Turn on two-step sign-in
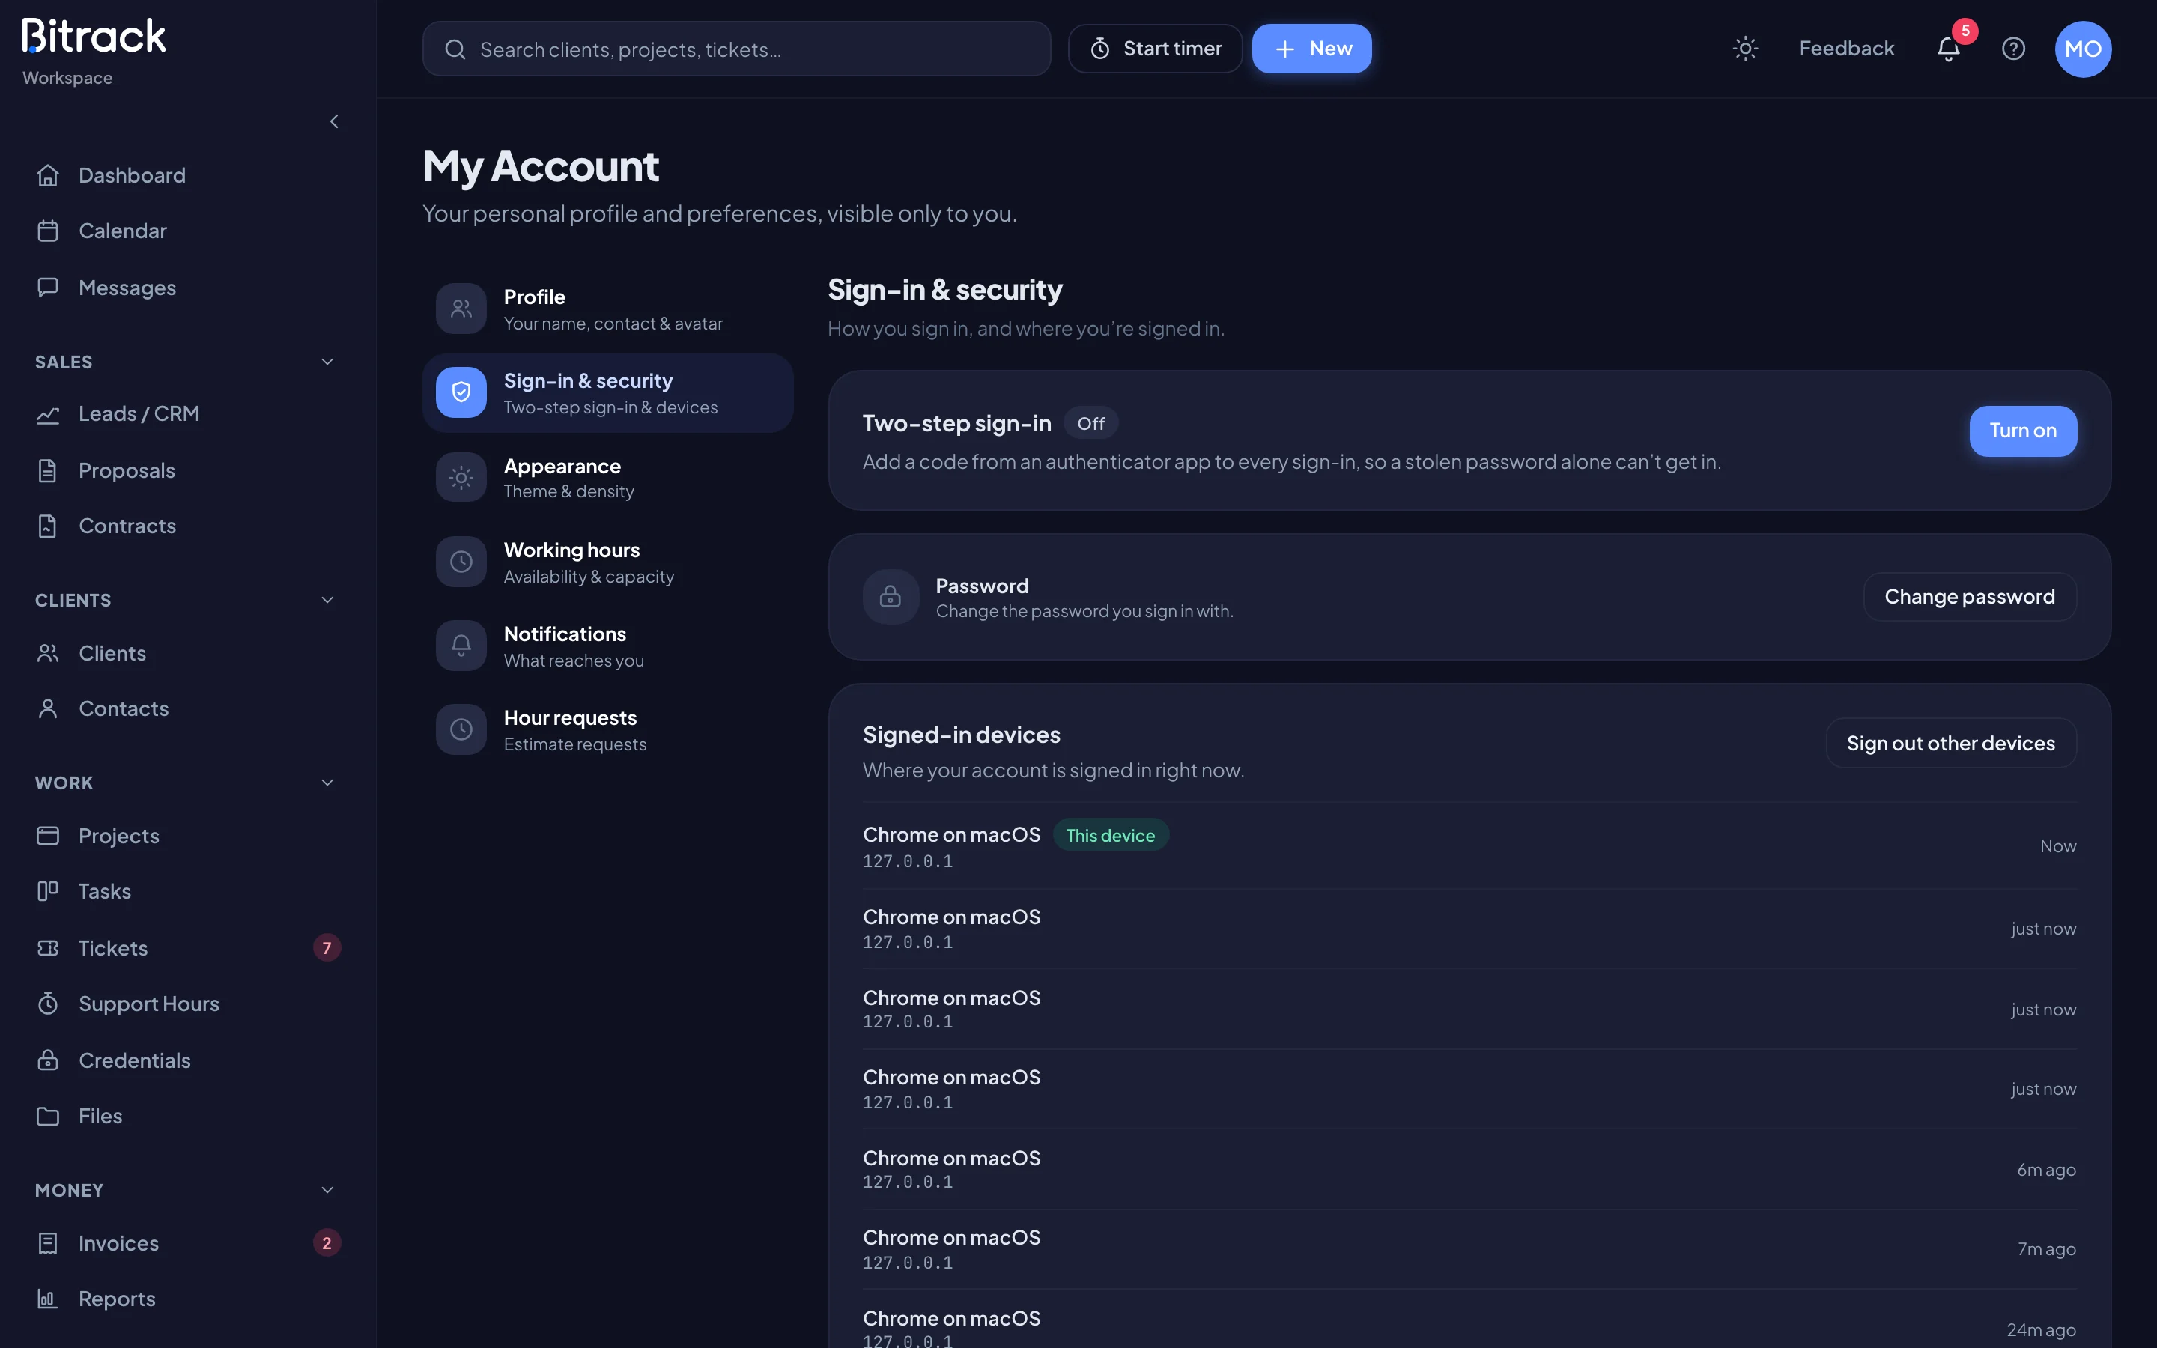 click(2022, 431)
